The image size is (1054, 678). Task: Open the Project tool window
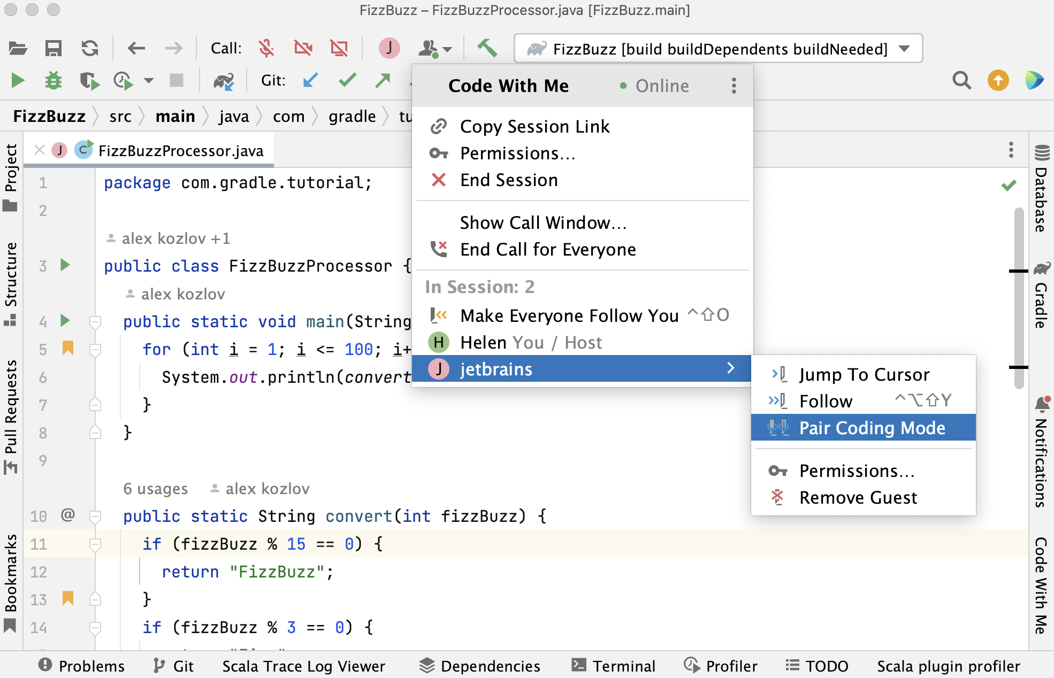tap(11, 178)
